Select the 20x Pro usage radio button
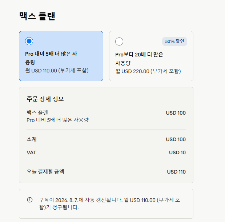Screen dimensions: 225x222 point(119,41)
